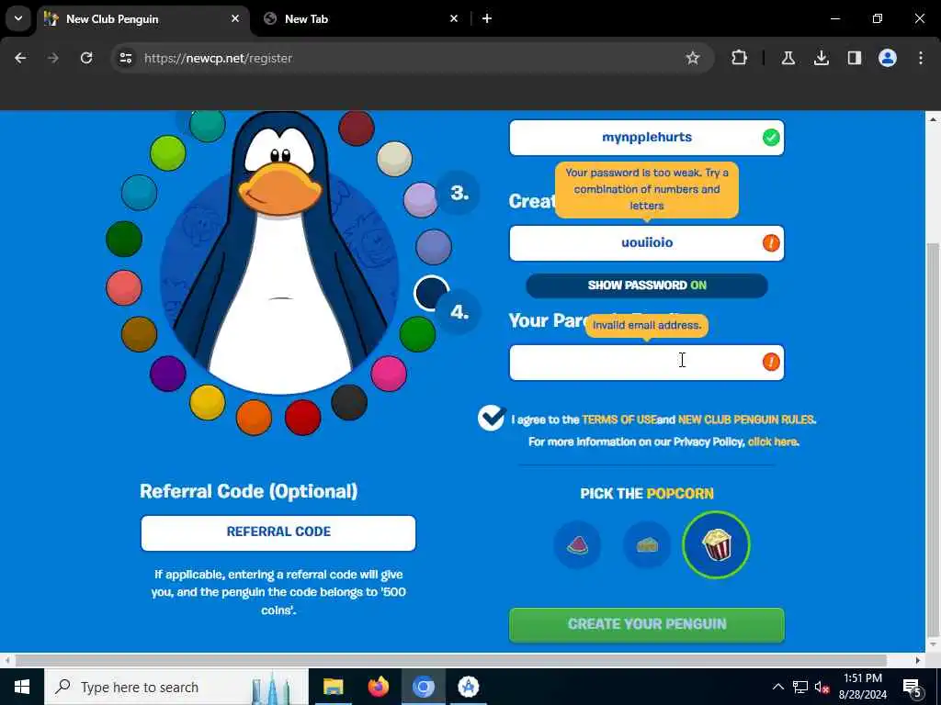Toggle the browser side panel icon
941x705 pixels.
pyautogui.click(x=855, y=58)
